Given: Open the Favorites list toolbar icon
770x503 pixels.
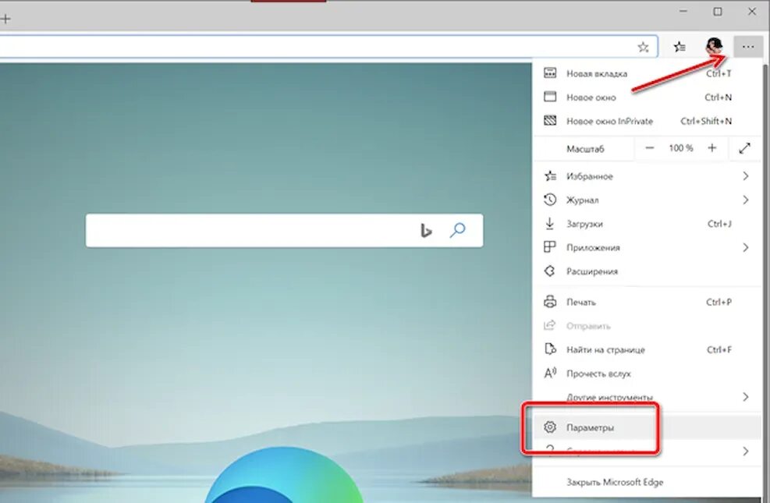Looking at the screenshot, I should (x=680, y=47).
